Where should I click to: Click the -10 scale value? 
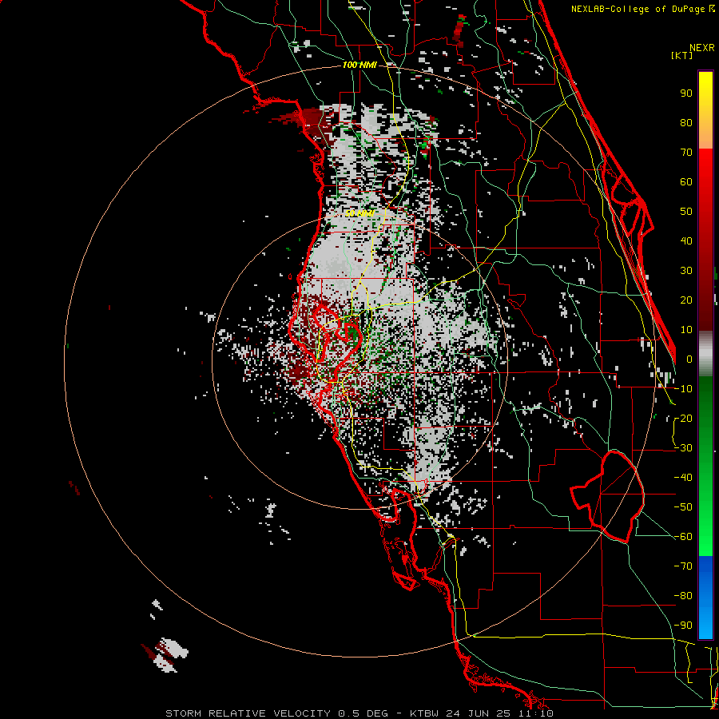[683, 389]
